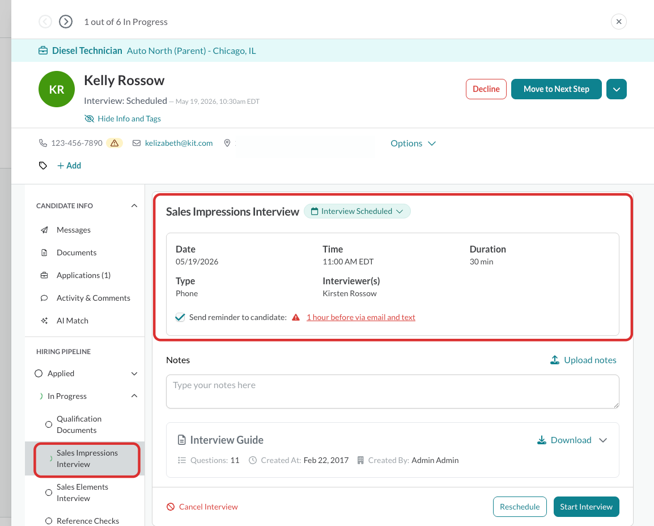654x526 pixels.
Task: Click Move to Next Step button
Action: tap(556, 89)
